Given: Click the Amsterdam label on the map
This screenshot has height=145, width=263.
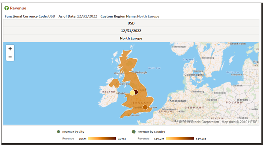Looking at the screenshot, I should 178,101.
